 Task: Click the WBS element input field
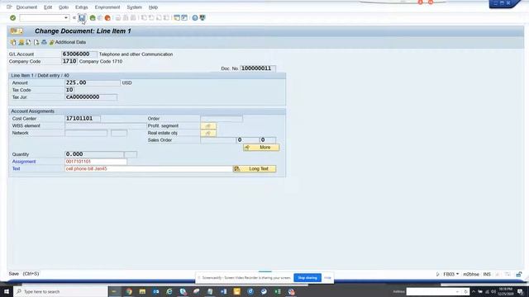coord(105,125)
